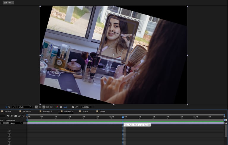Open the None parent dropdown

(16, 123)
